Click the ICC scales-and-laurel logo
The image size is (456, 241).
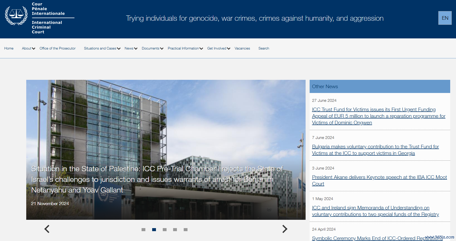point(16,16)
